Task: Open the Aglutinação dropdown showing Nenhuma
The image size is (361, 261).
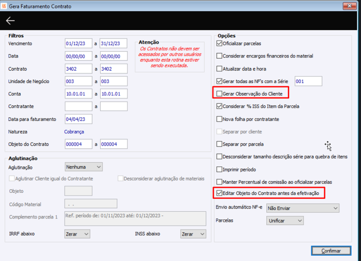Action: click(83, 167)
